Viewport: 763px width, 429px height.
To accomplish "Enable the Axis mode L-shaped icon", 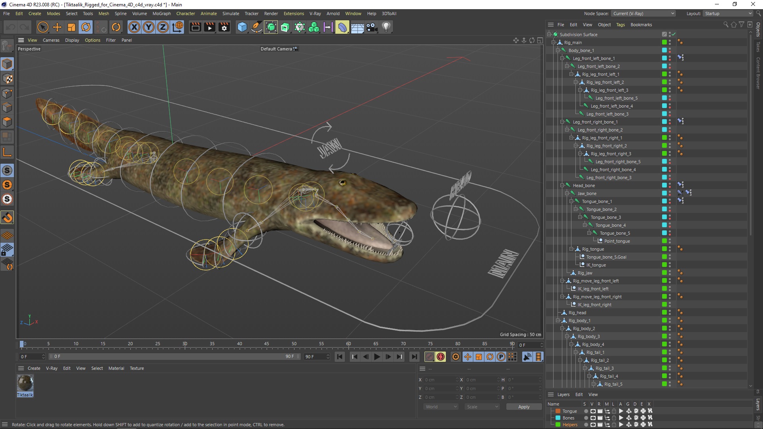I will (x=7, y=152).
